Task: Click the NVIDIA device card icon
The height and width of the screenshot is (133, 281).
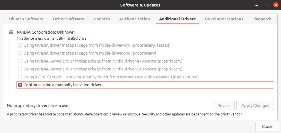Action: coord(11,32)
